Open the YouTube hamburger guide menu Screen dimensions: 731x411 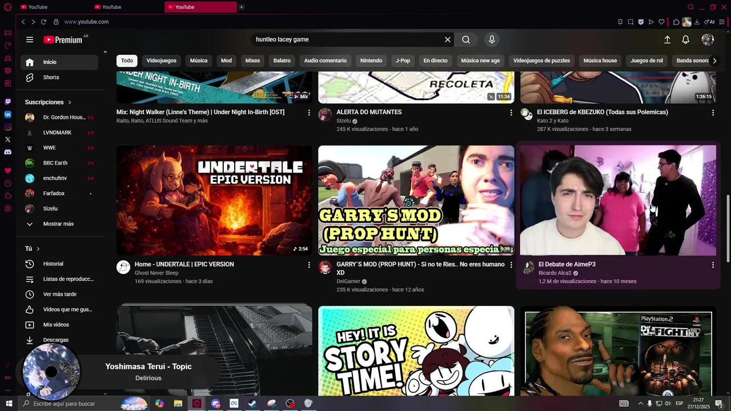(30, 39)
